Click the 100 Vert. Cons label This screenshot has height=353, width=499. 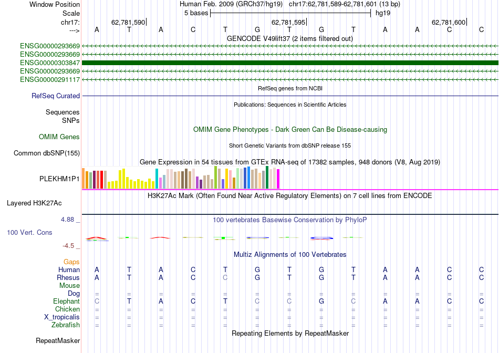[x=29, y=232]
